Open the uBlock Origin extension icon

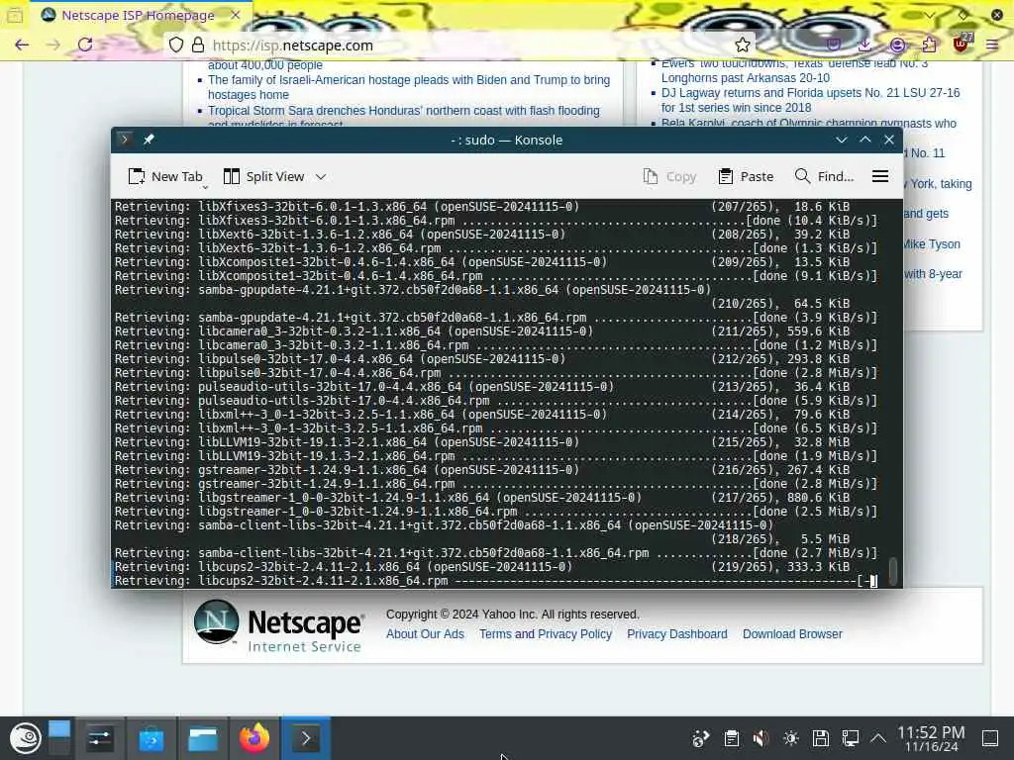[961, 44]
